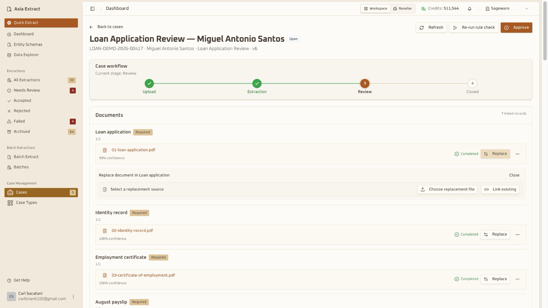The width and height of the screenshot is (548, 308).
Task: Open Accepted extractions
Action: 41,101
